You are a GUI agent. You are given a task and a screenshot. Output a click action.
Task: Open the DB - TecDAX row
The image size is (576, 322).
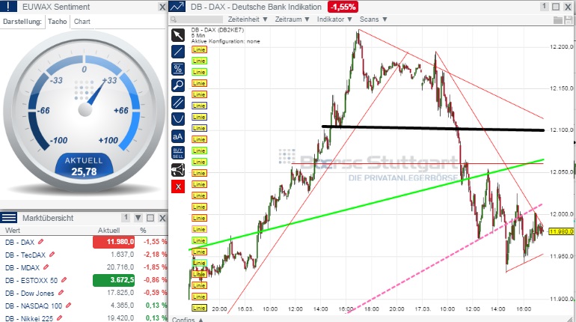pyautogui.click(x=84, y=255)
